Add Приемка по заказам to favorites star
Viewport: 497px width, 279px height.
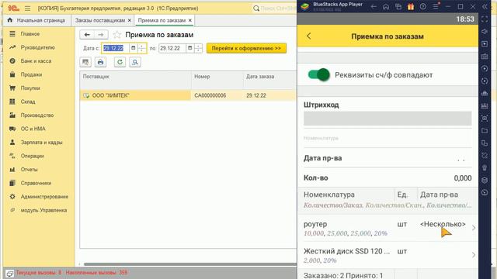click(x=117, y=34)
